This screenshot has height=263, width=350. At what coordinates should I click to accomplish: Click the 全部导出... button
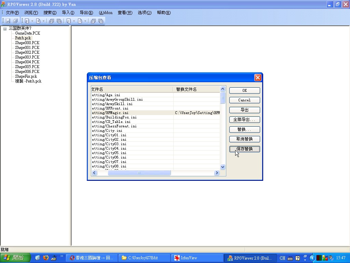[x=244, y=120]
